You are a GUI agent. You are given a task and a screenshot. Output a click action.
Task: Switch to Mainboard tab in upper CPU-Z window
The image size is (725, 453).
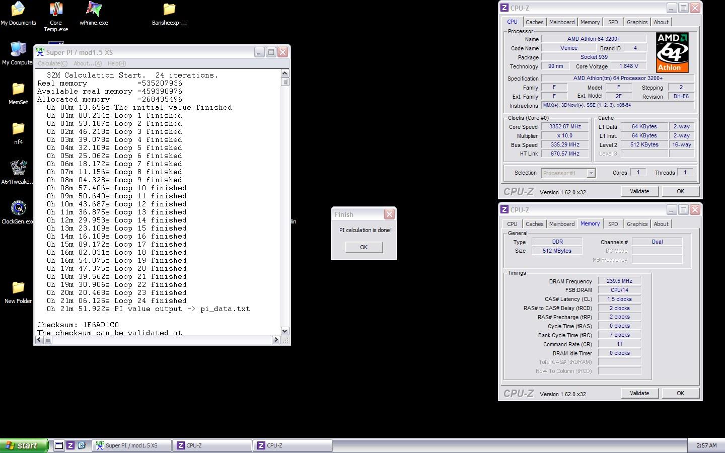tap(562, 22)
